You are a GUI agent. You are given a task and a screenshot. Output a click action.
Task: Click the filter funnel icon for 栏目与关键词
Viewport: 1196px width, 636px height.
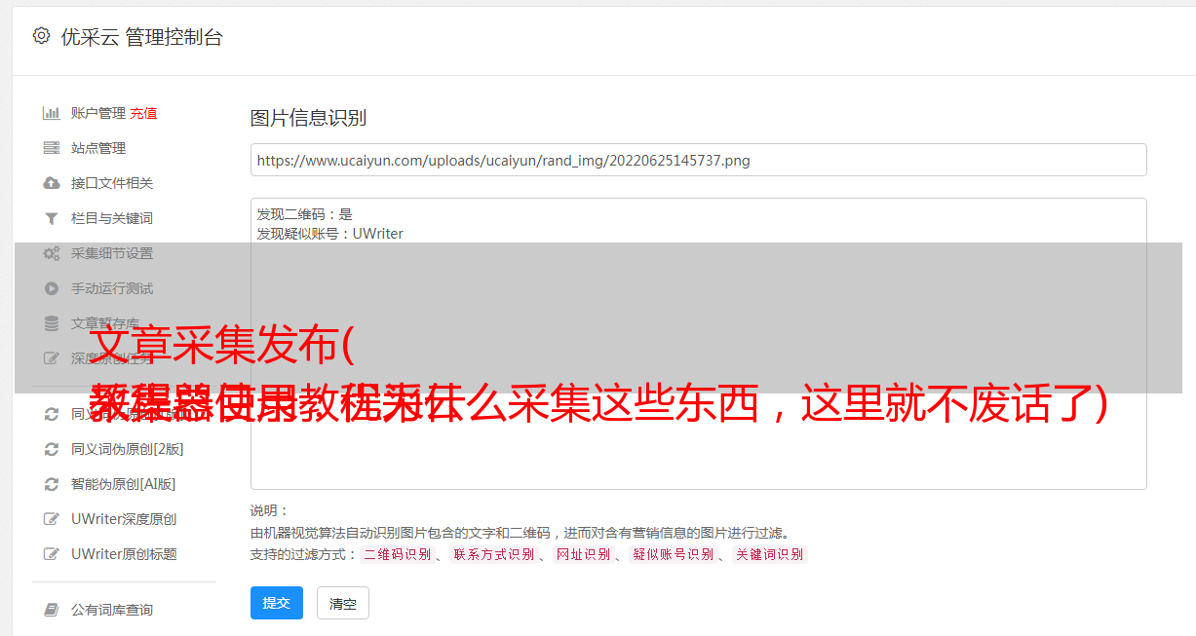point(52,218)
